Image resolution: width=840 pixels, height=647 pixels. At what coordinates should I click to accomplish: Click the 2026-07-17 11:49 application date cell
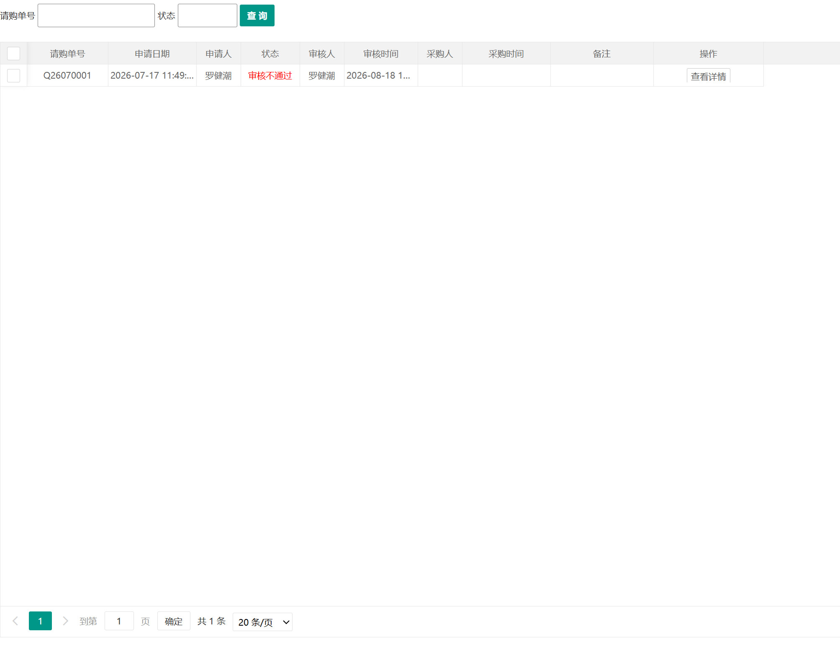152,76
